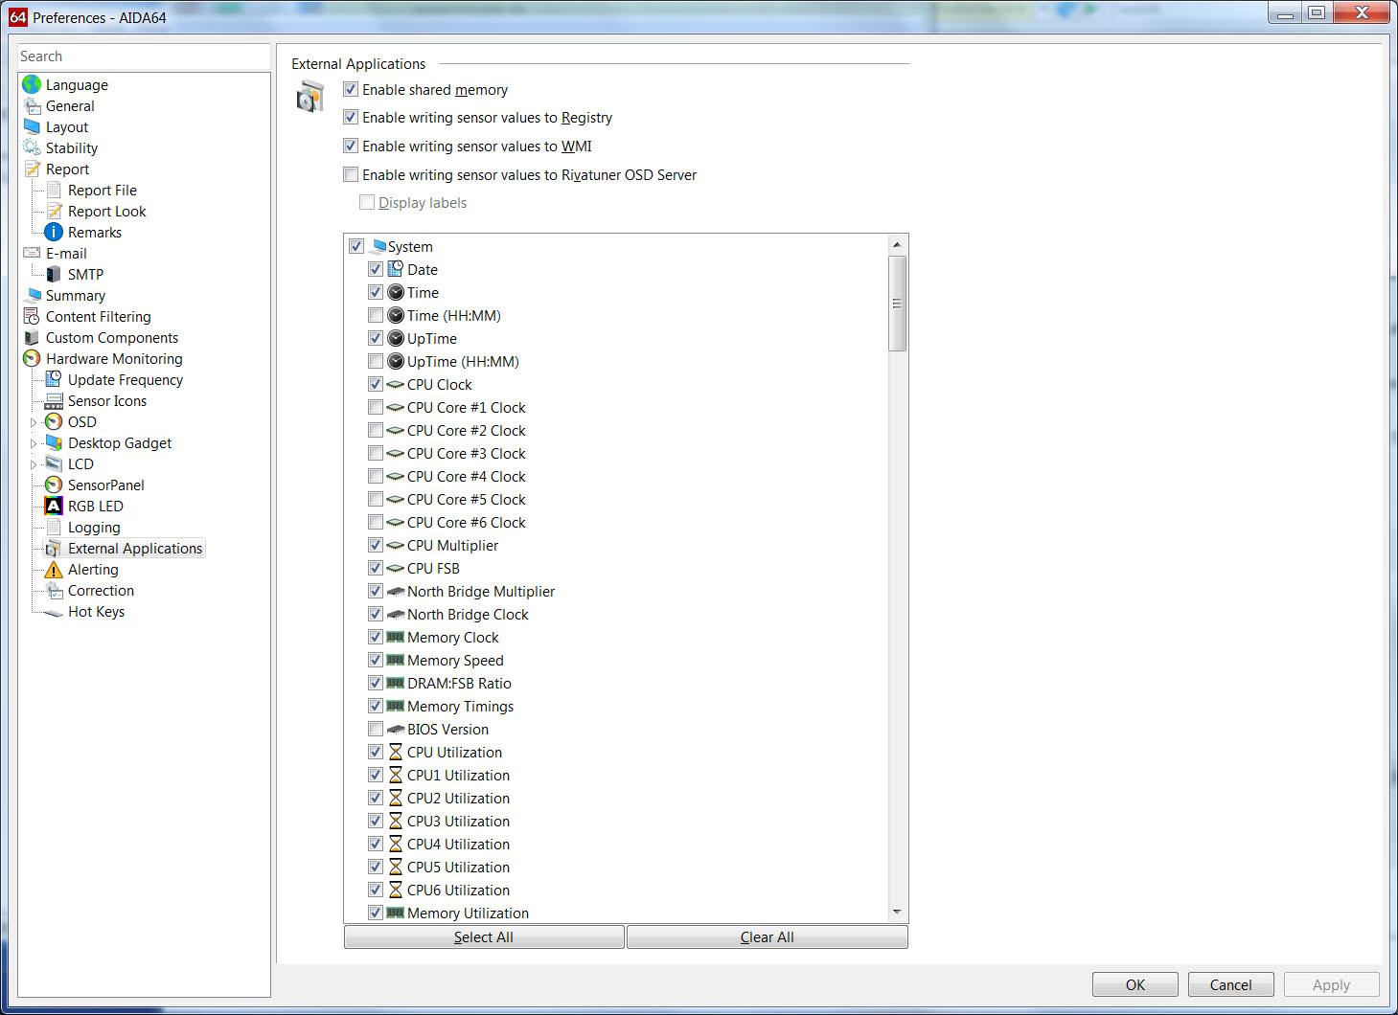Click the Summary computer icon
Image resolution: width=1398 pixels, height=1015 pixels.
tap(32, 296)
